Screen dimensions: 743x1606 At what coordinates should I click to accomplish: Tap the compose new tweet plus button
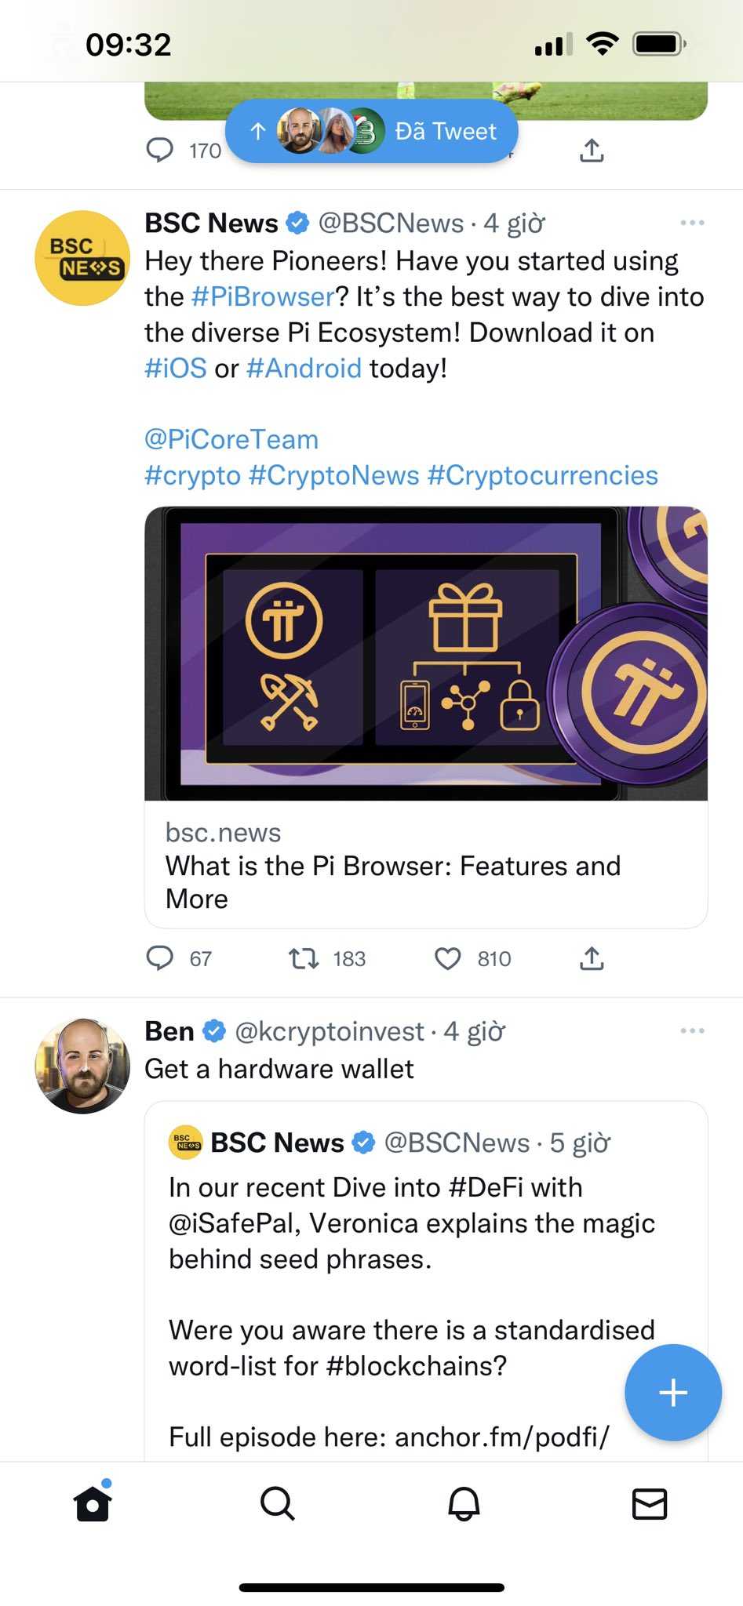tap(672, 1393)
